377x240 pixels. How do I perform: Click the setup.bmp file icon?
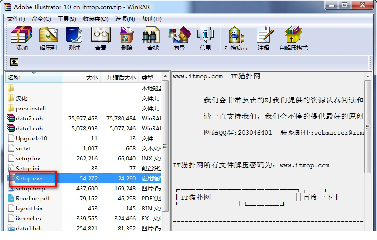coord(11,189)
